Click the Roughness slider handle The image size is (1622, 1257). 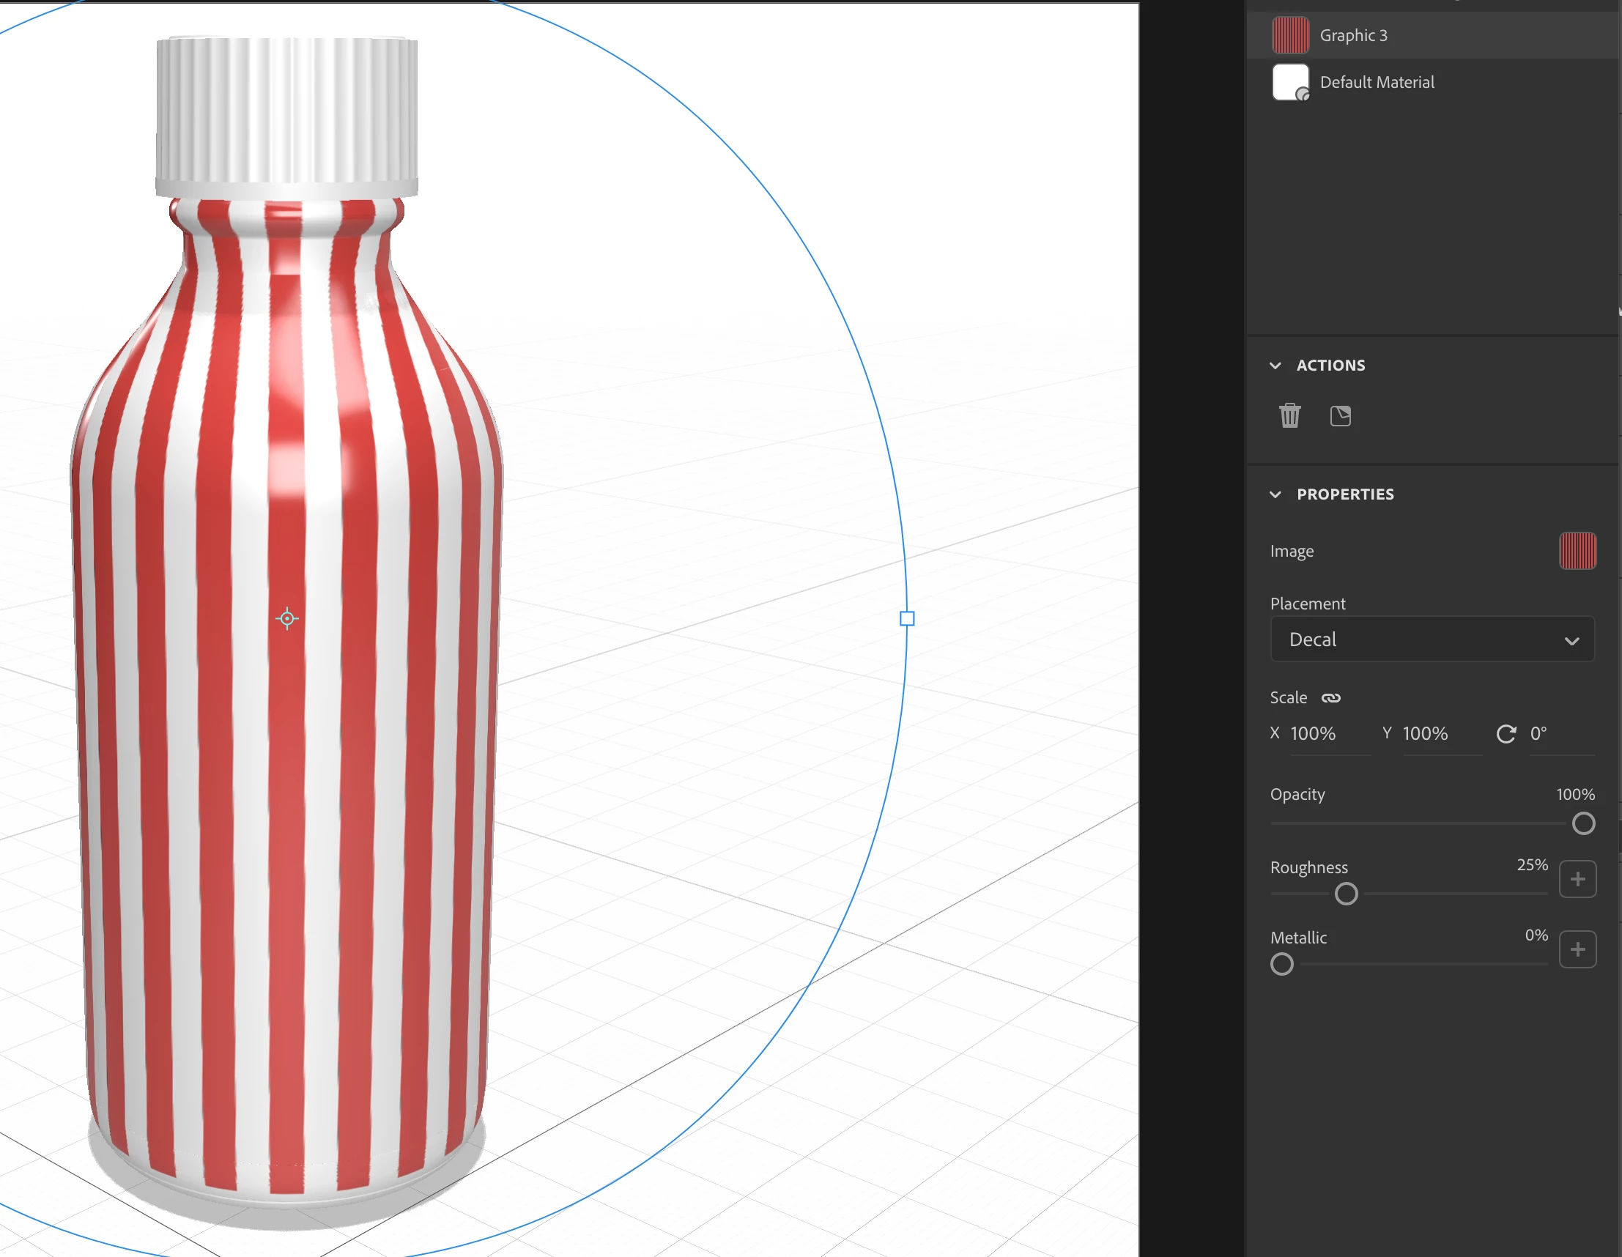(x=1347, y=894)
